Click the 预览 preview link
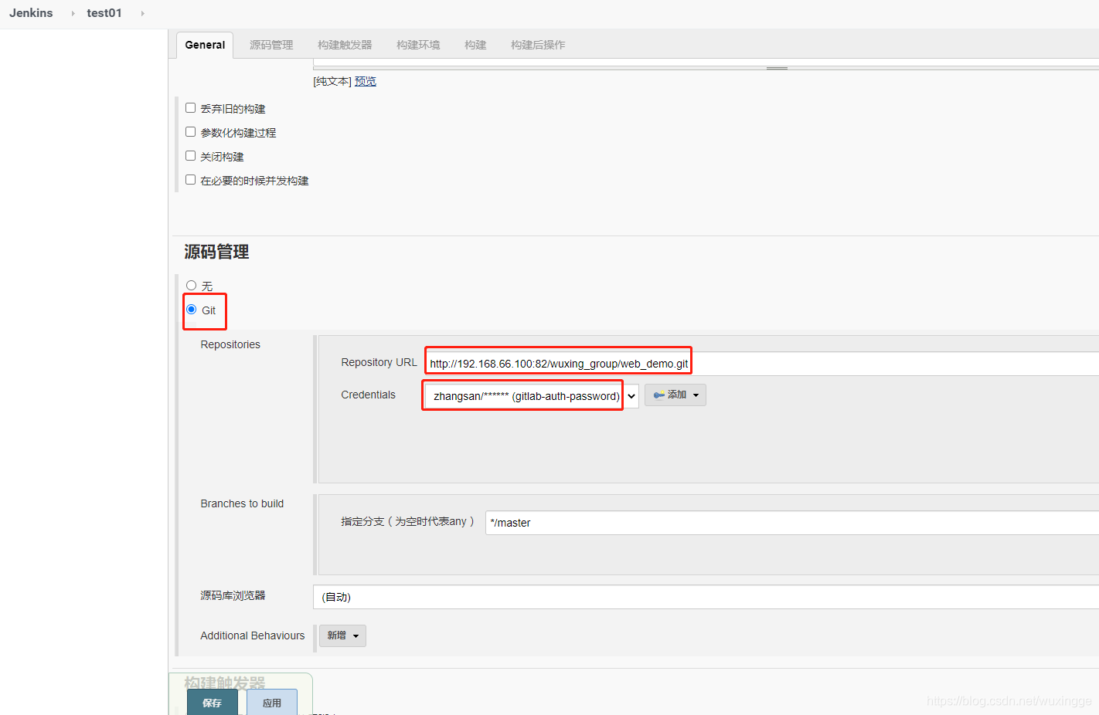This screenshot has height=715, width=1099. (366, 81)
